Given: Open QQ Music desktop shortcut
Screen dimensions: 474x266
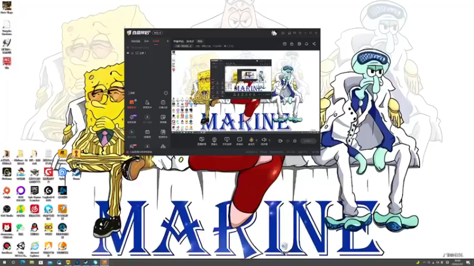Looking at the screenshot, I should (x=21, y=211).
